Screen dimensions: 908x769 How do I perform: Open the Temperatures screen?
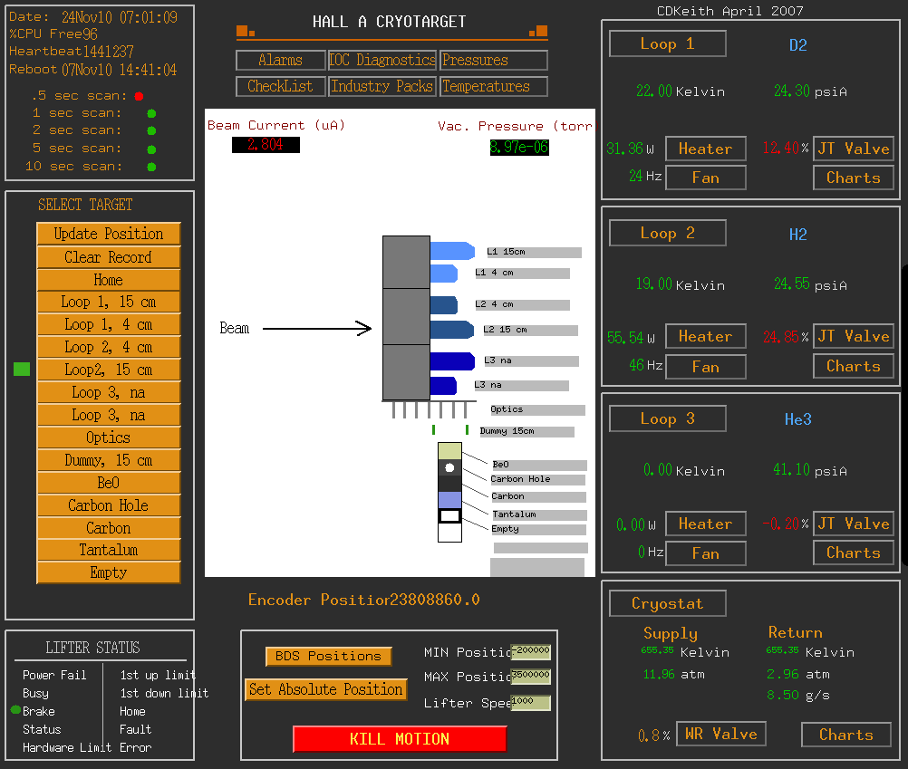pos(493,86)
